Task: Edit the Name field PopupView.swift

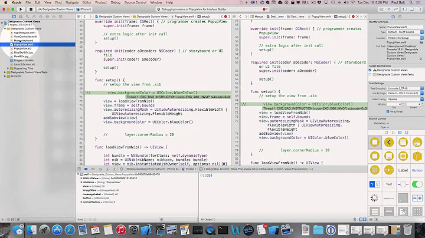Action: point(405,27)
